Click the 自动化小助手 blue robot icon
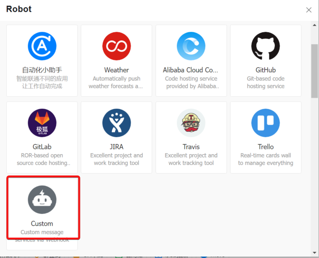Image resolution: width=319 pixels, height=258 pixels. tap(42, 46)
